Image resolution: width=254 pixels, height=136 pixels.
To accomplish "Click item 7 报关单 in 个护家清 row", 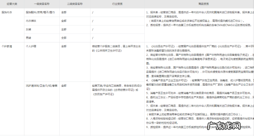I will pyautogui.click(x=200, y=106).
